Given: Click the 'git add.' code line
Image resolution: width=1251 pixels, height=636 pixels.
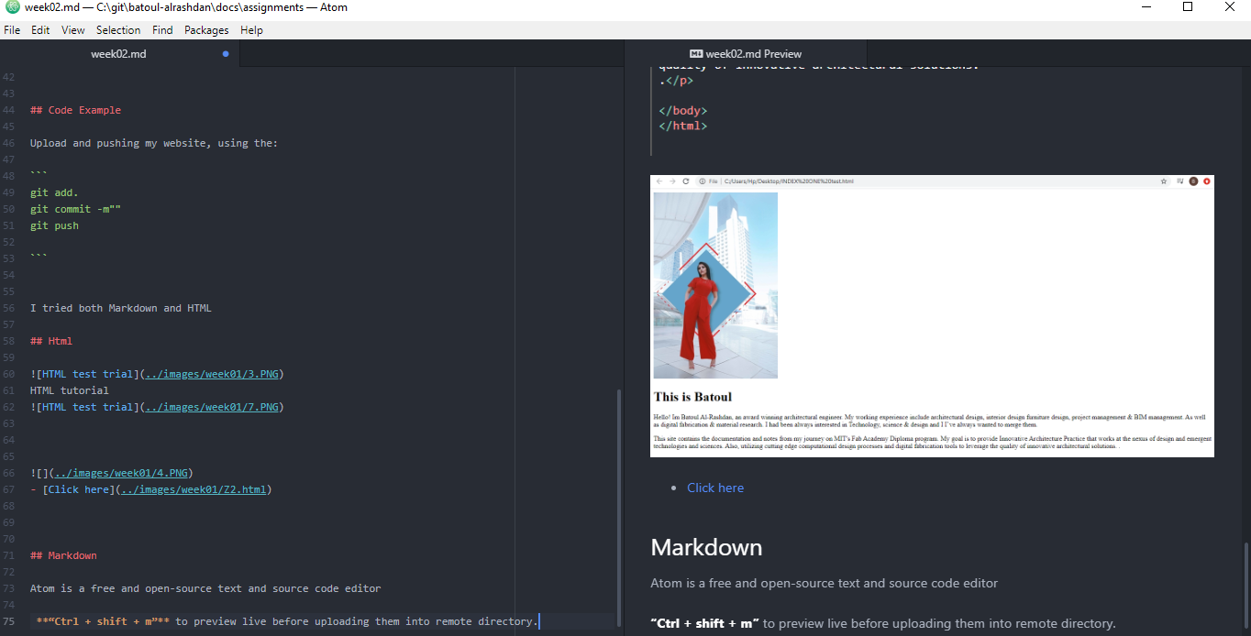Looking at the screenshot, I should (54, 192).
